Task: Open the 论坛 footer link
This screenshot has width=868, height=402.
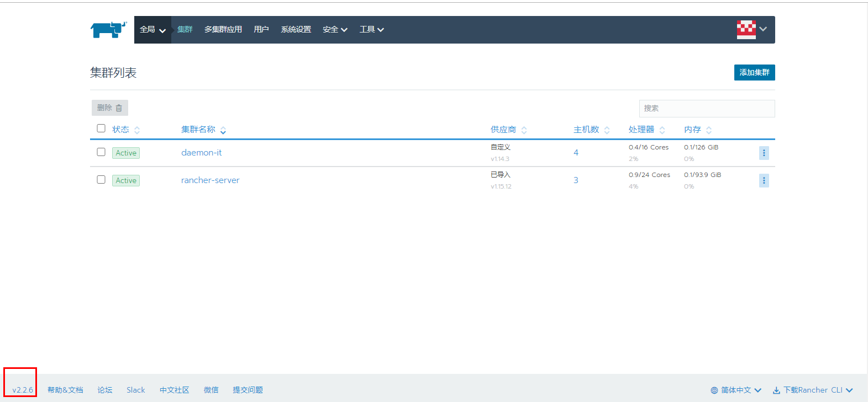Action: (105, 390)
